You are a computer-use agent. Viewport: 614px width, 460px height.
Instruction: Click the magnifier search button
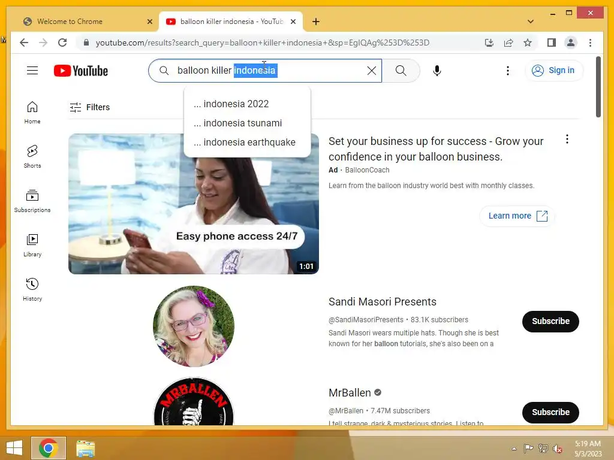click(x=401, y=71)
